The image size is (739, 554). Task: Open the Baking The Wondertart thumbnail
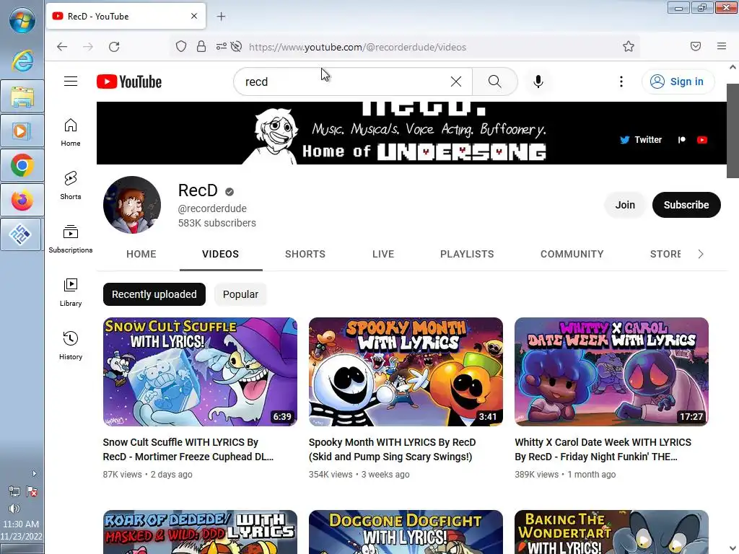(611, 532)
